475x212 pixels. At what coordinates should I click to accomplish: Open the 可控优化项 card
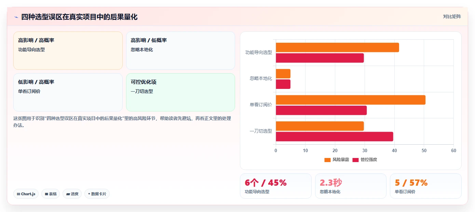[x=180, y=92]
